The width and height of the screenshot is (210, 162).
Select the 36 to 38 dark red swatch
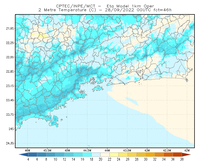point(177,155)
